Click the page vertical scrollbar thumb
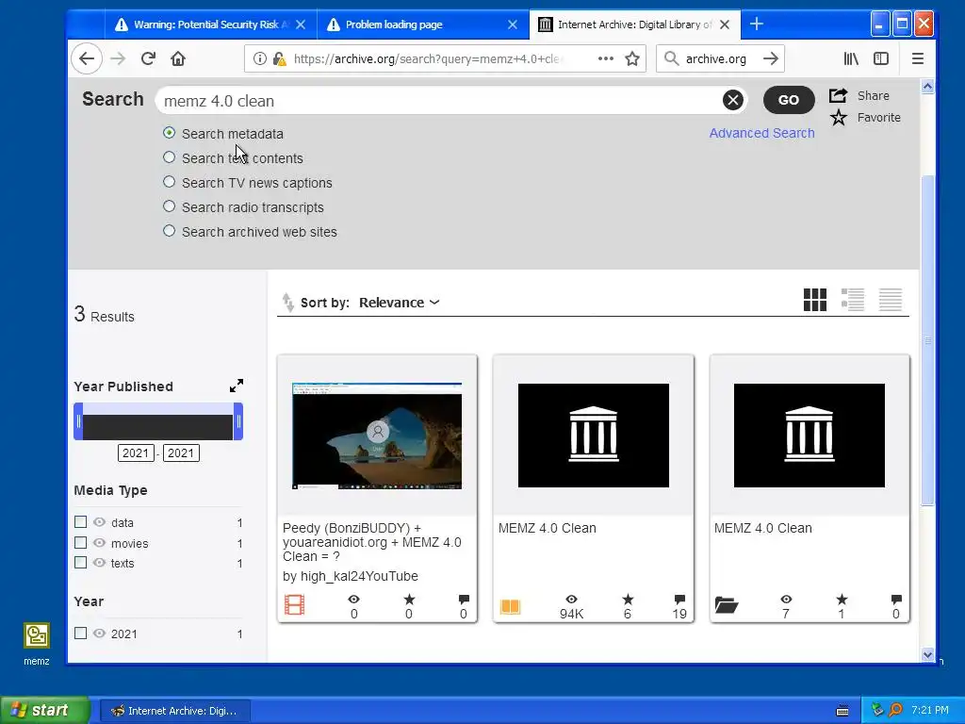Image resolution: width=965 pixels, height=724 pixels. pyautogui.click(x=927, y=339)
